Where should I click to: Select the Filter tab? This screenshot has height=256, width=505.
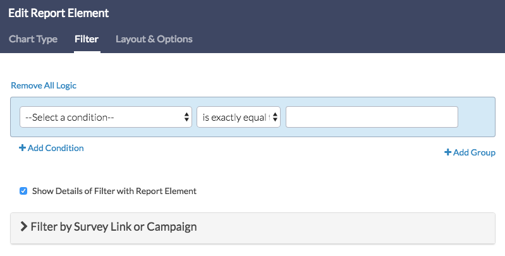click(87, 39)
